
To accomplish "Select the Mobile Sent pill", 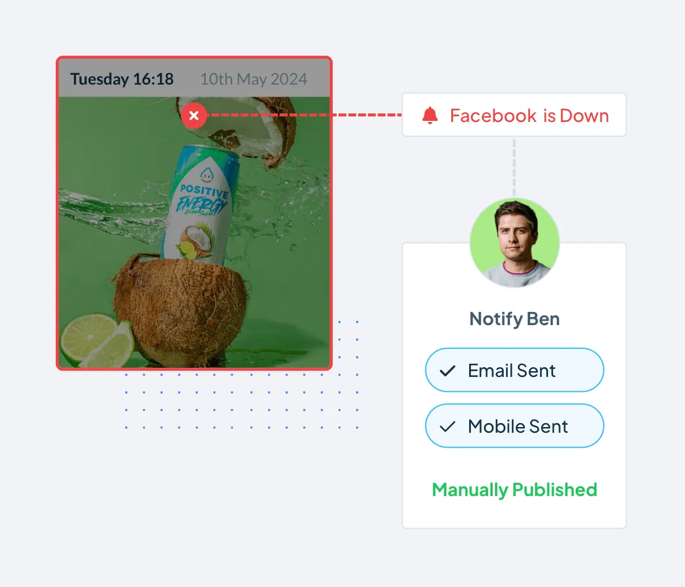I will pos(515,425).
